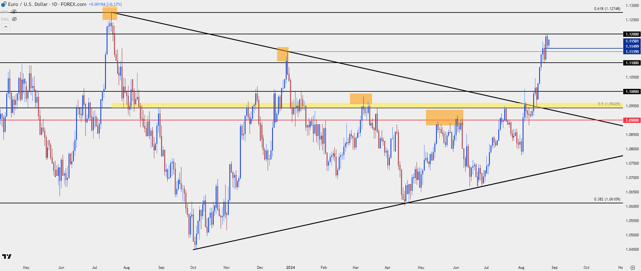Click the Mar label on the time axis
The height and width of the screenshot is (271, 641).
356,267
